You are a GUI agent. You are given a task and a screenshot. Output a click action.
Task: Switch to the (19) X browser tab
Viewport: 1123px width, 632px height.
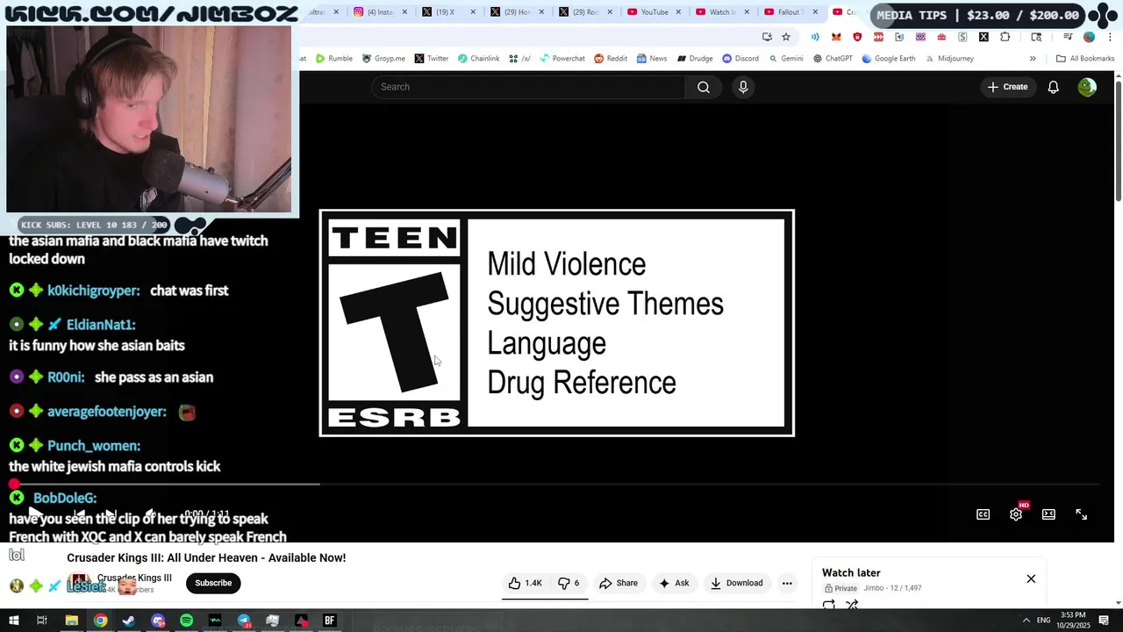(446, 12)
